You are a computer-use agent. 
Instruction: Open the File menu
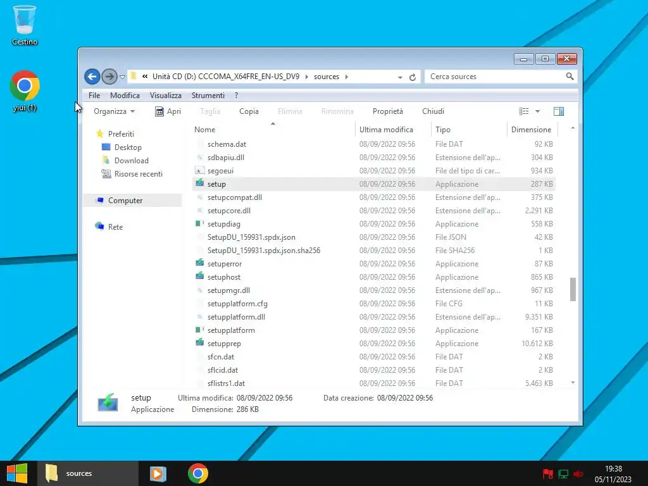coord(94,96)
